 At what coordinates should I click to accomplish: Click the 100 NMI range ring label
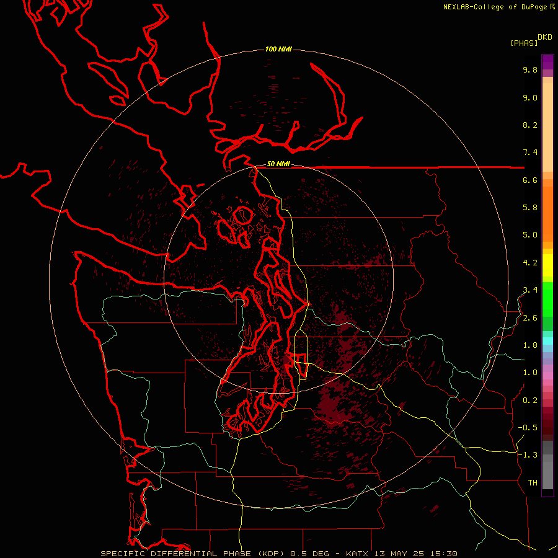[x=278, y=49]
